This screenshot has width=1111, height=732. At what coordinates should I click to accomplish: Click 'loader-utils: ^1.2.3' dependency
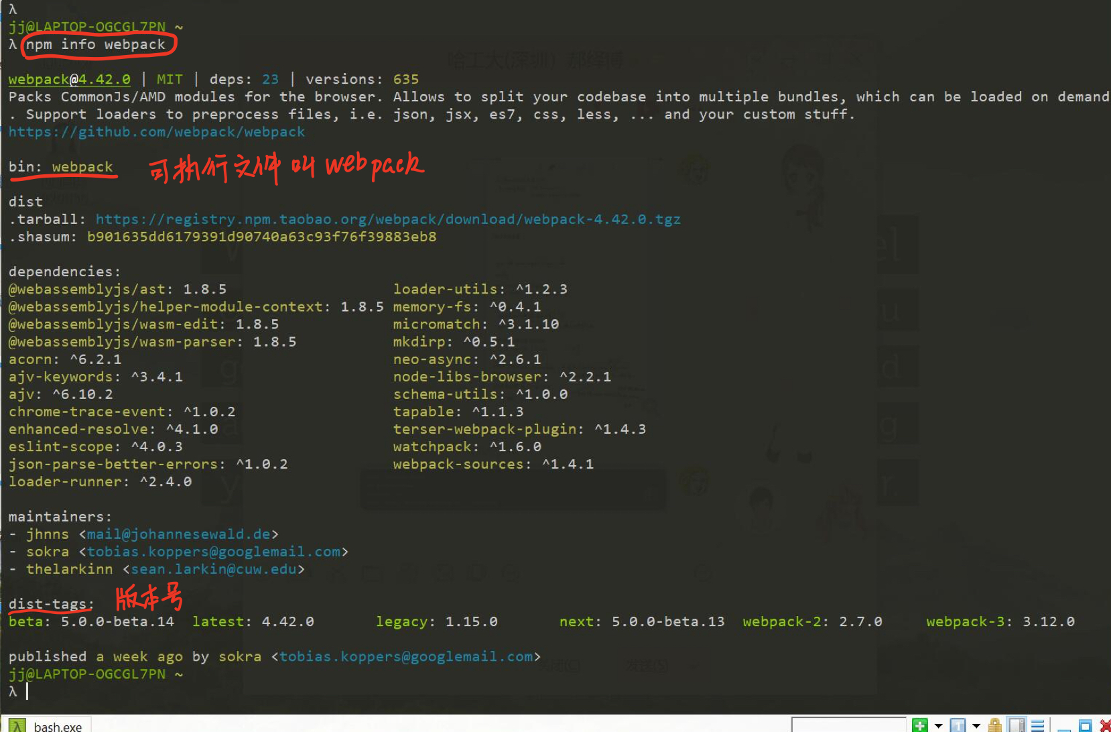(x=480, y=289)
